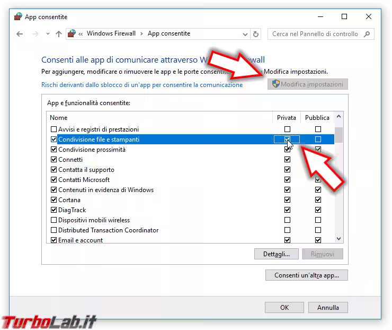Toggle Pubblica checkbox for Condivisione file e stampanti
The height and width of the screenshot is (330, 392).
pyautogui.click(x=318, y=140)
